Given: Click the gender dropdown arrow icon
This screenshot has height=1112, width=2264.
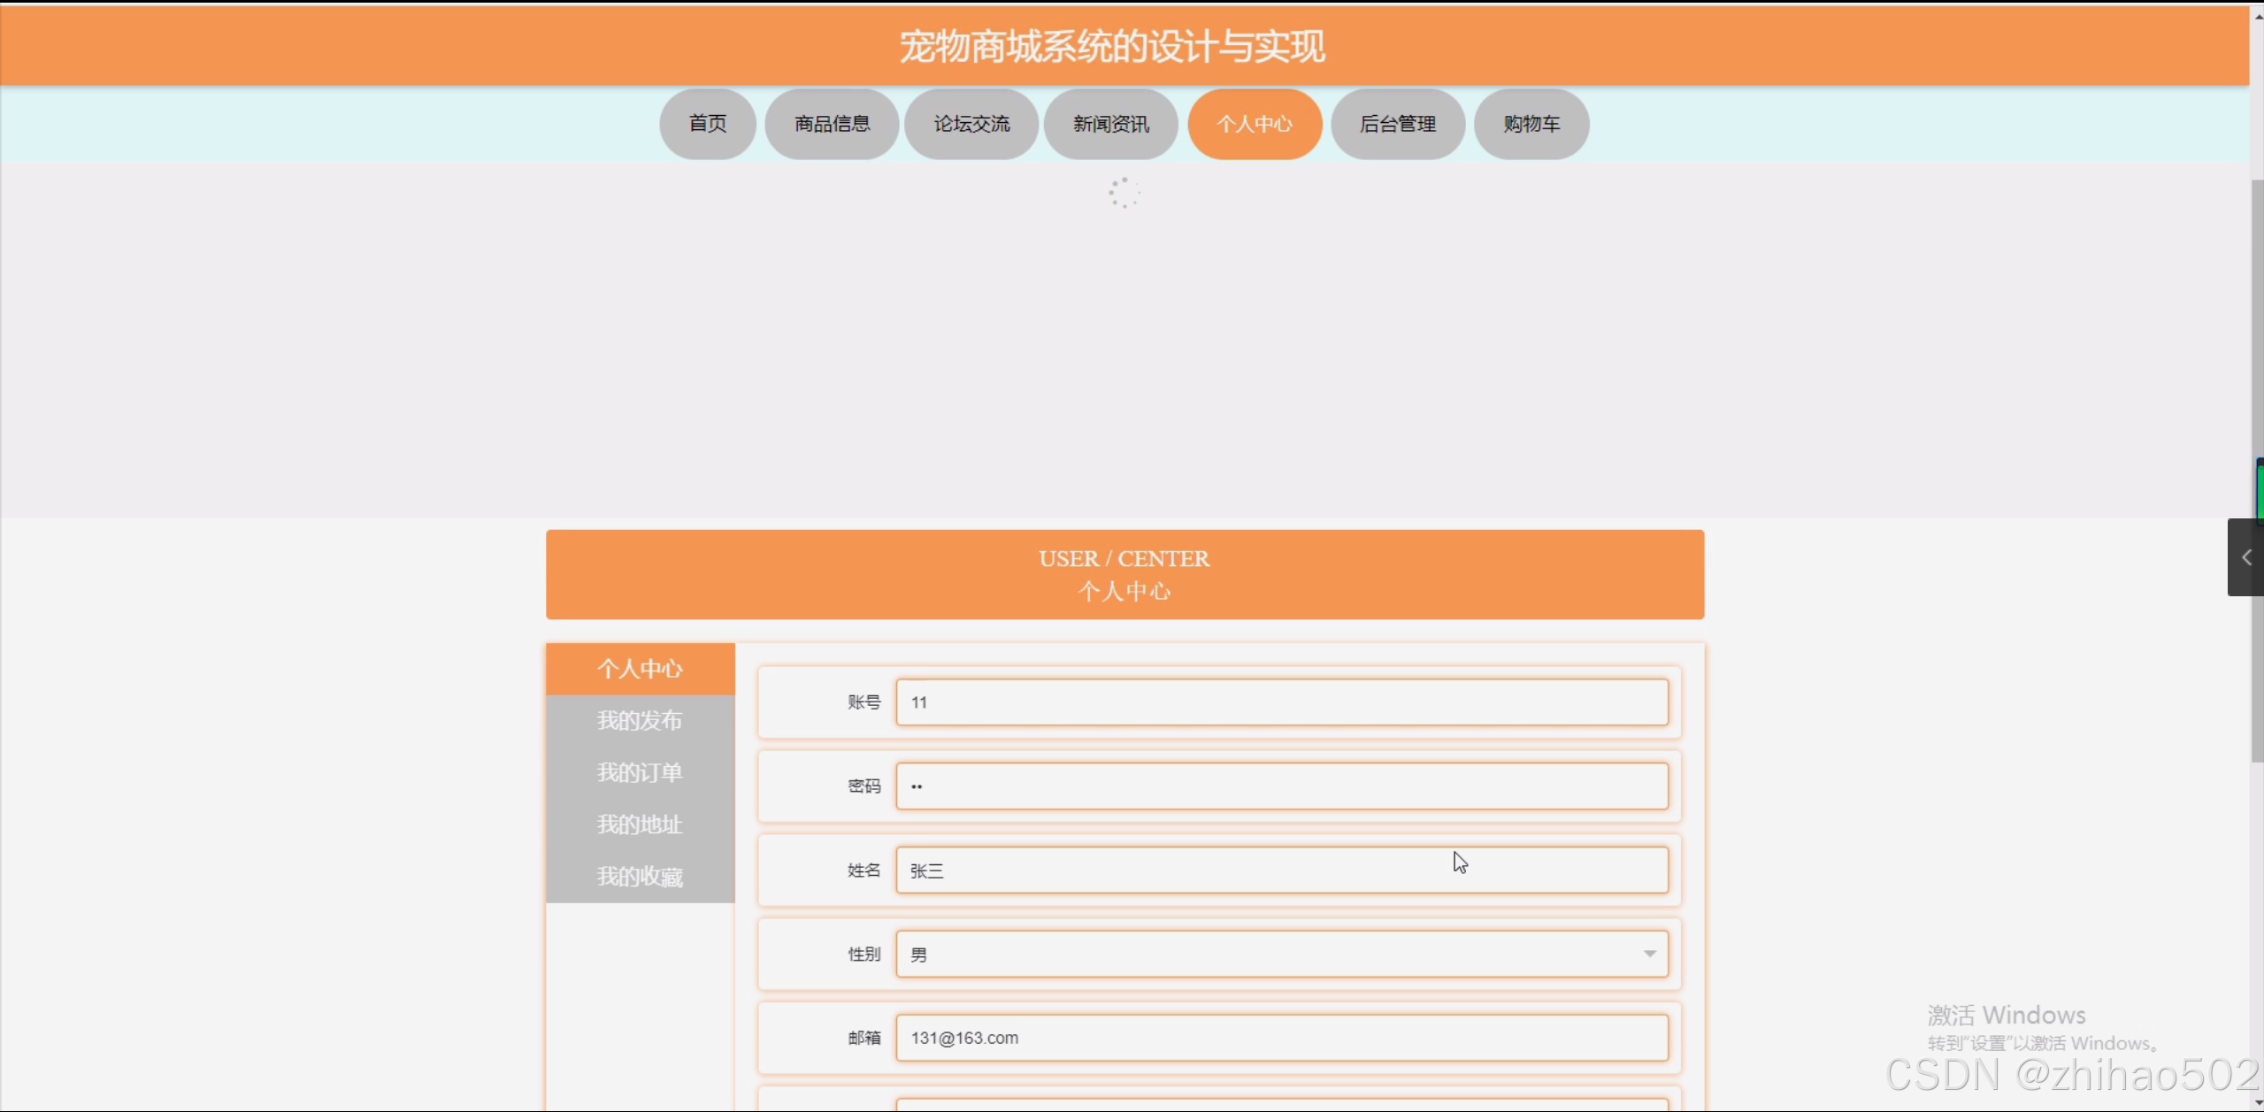Looking at the screenshot, I should pyautogui.click(x=1649, y=954).
